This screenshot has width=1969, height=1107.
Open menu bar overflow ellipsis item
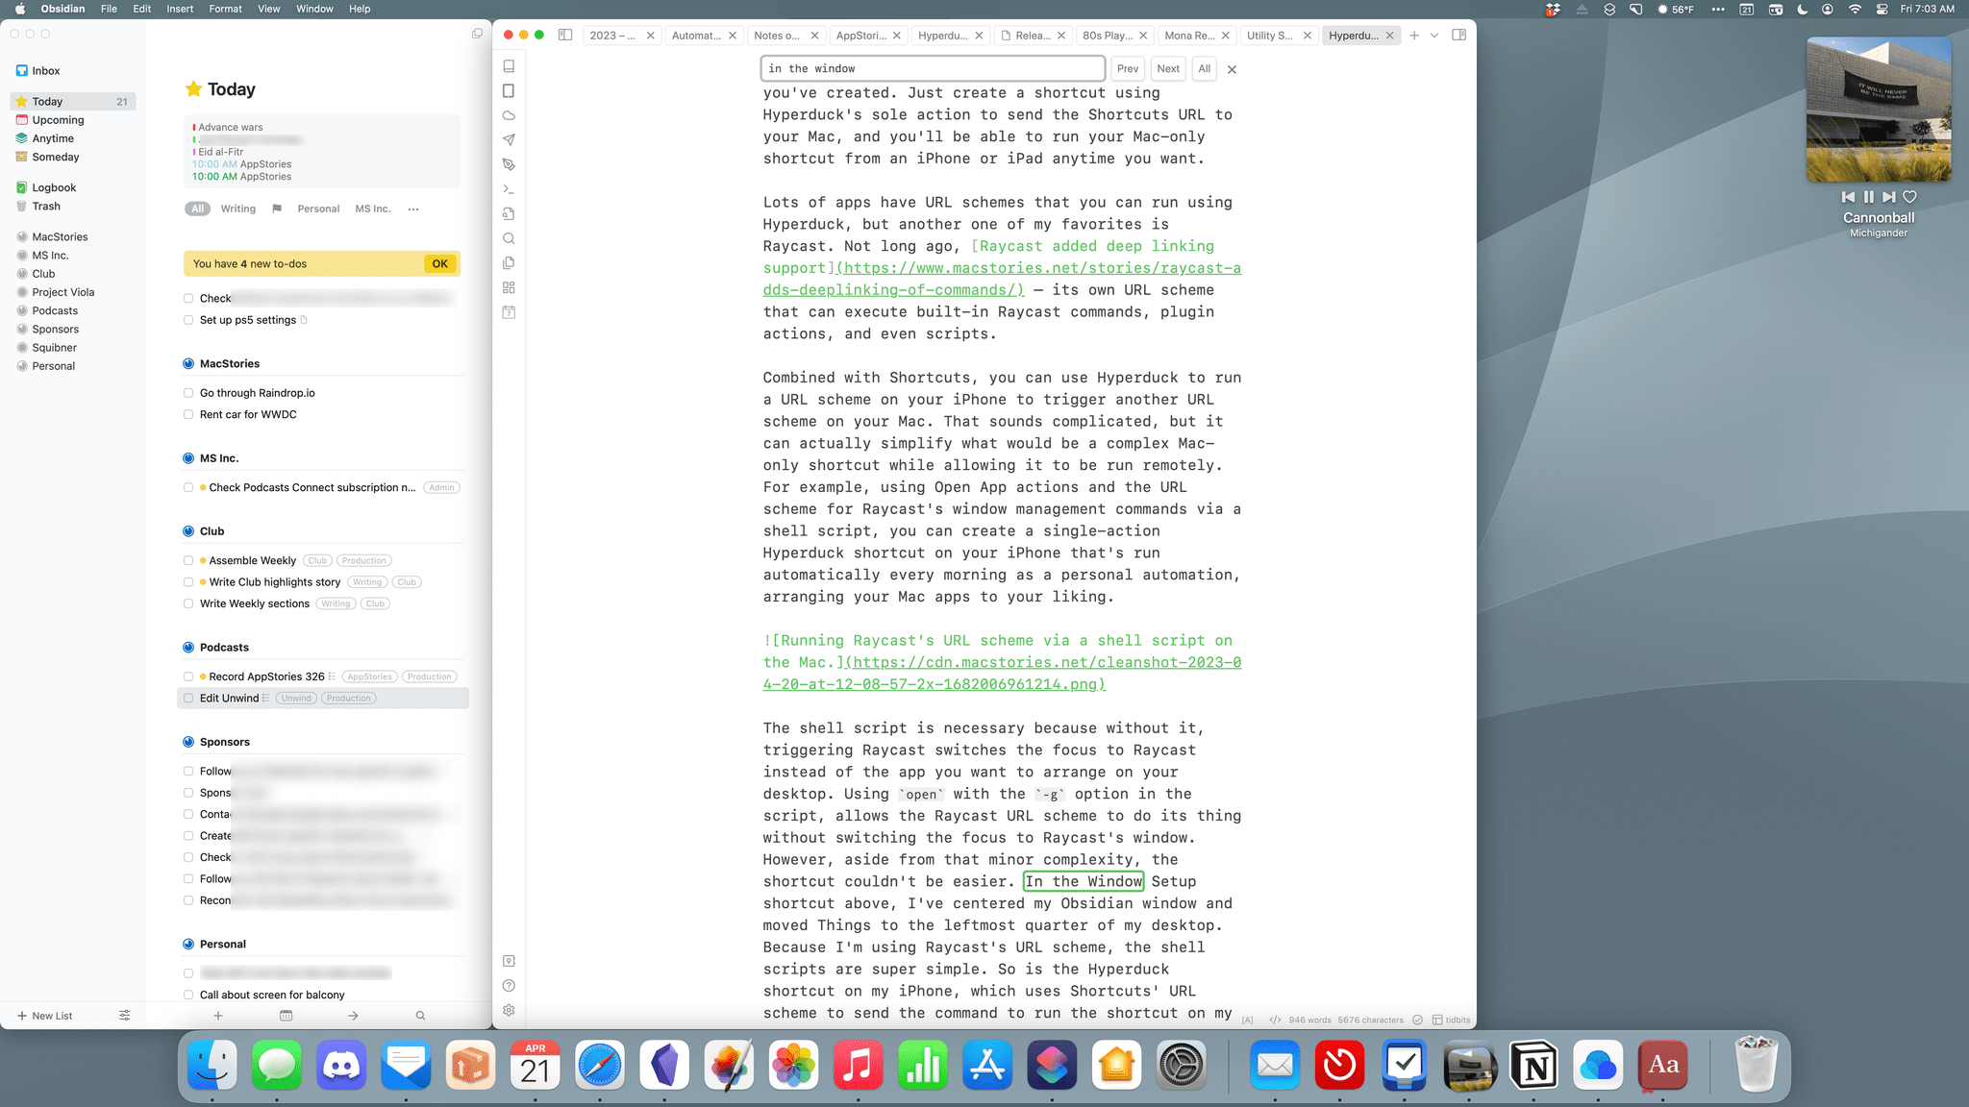[1718, 9]
